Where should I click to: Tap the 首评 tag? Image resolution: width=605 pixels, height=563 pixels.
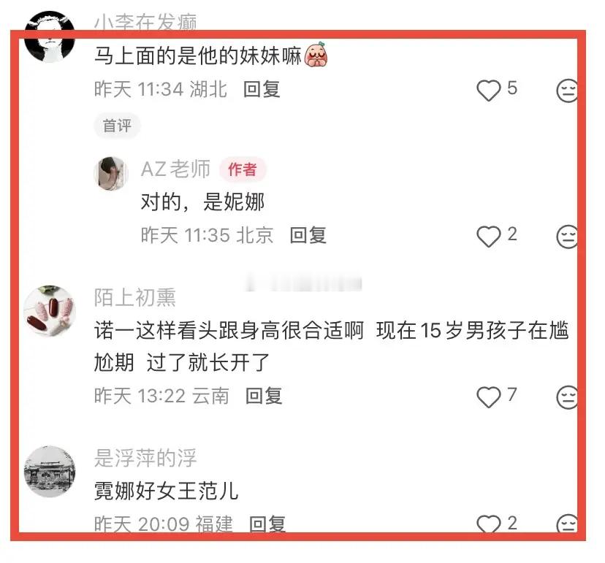[x=117, y=126]
